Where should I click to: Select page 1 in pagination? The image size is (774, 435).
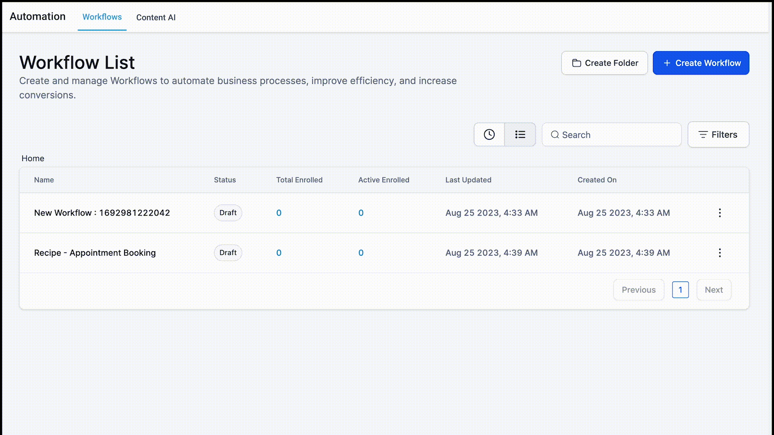pos(680,290)
